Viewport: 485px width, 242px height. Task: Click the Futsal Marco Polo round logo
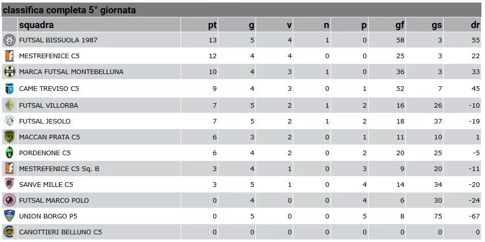click(x=9, y=200)
